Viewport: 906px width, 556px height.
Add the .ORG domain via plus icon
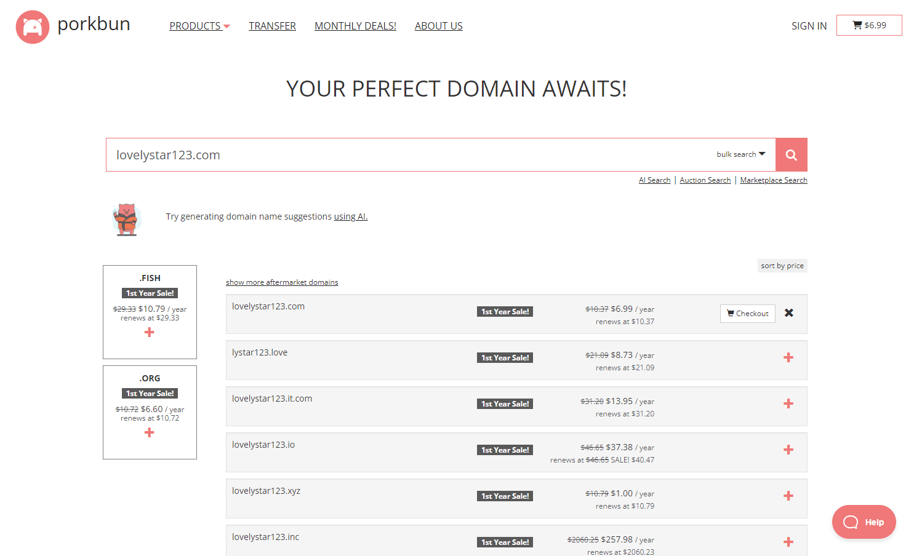149,432
